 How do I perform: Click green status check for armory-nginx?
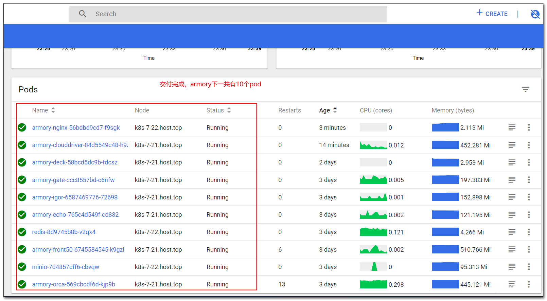(22, 127)
